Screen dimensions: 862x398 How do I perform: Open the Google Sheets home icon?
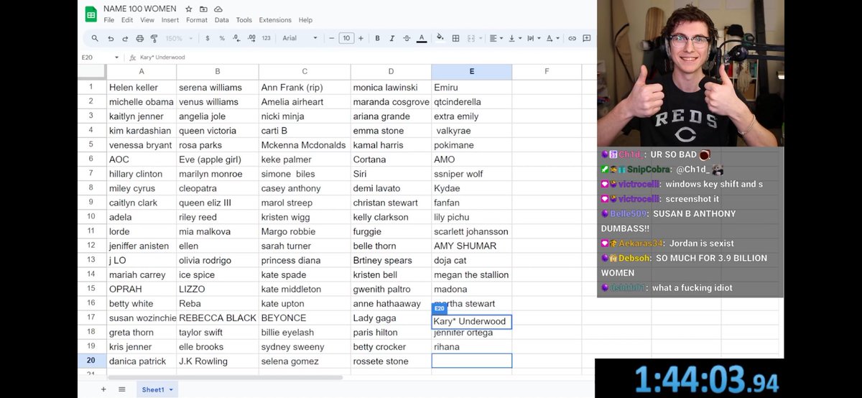pyautogui.click(x=91, y=14)
